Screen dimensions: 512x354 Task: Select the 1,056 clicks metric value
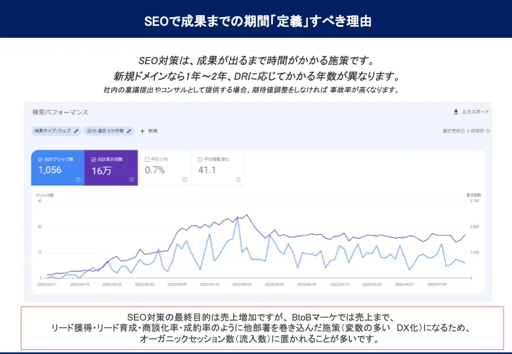pos(50,170)
